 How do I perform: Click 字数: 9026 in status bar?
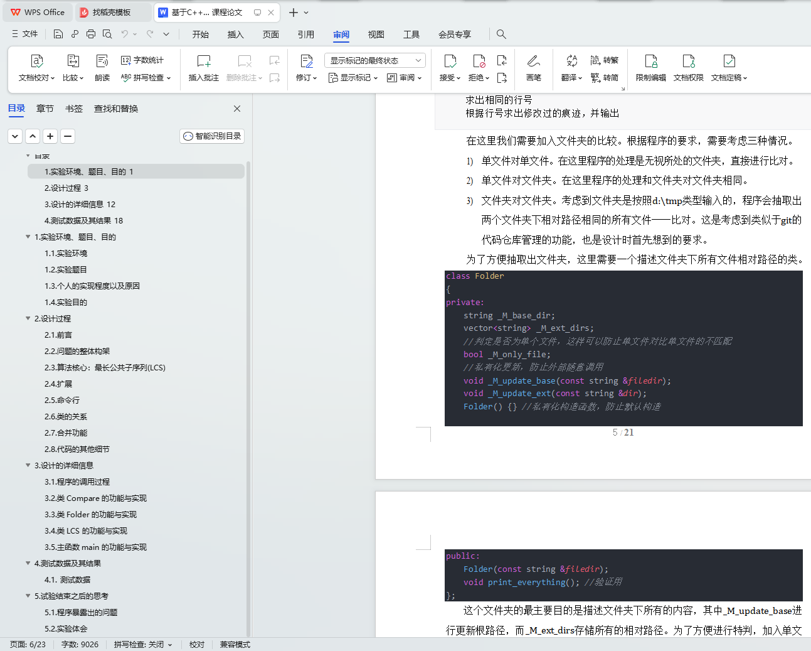[80, 645]
